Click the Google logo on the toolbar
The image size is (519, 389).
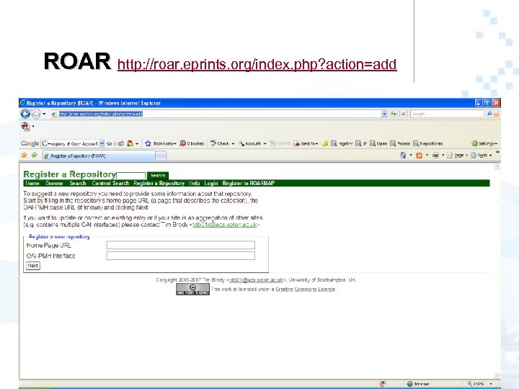pos(30,143)
